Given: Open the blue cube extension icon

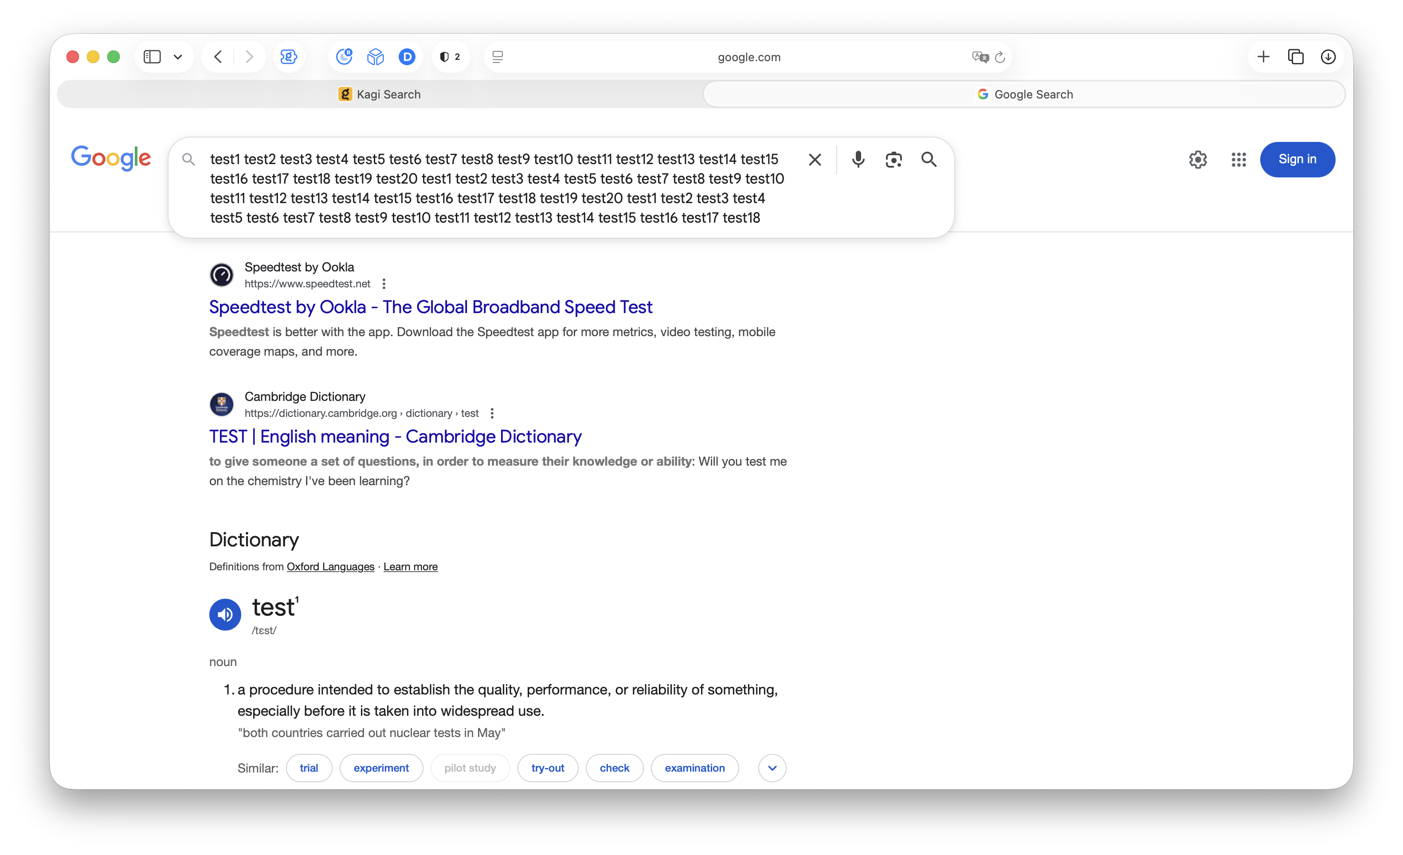Looking at the screenshot, I should 375,56.
